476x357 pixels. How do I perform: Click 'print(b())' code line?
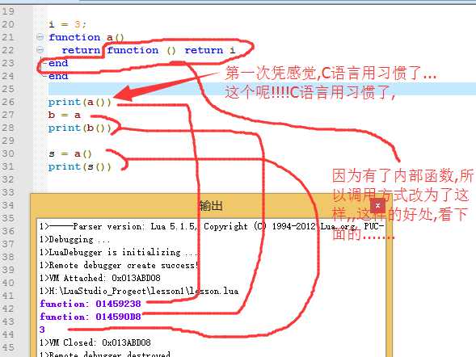click(x=80, y=128)
